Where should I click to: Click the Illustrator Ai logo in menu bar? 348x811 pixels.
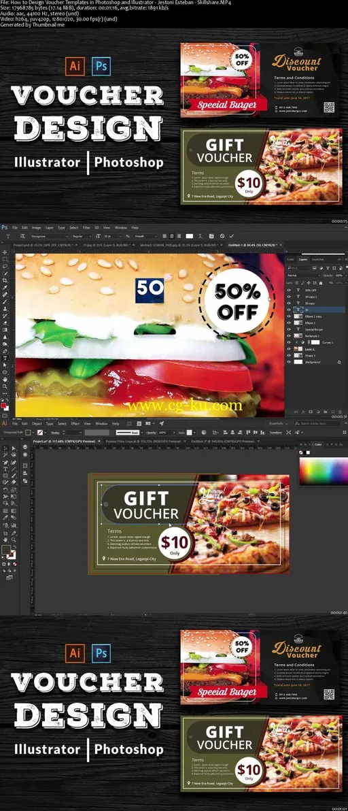[4, 424]
